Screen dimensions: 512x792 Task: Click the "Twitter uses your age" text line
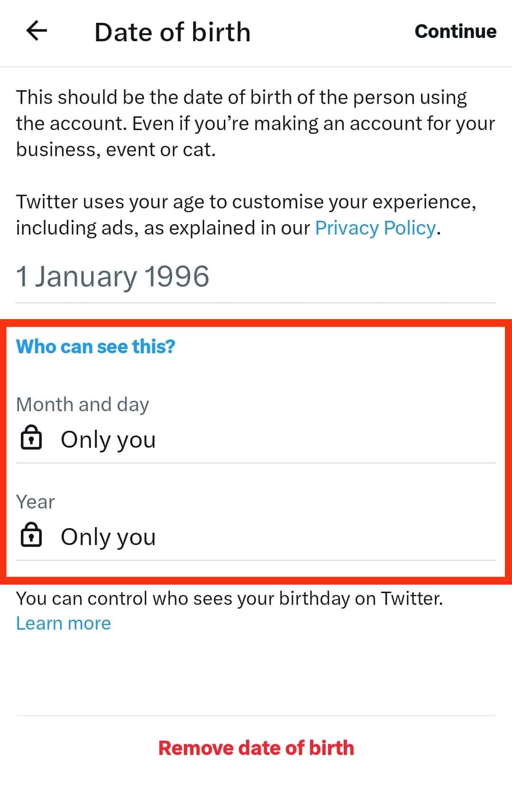pyautogui.click(x=246, y=202)
